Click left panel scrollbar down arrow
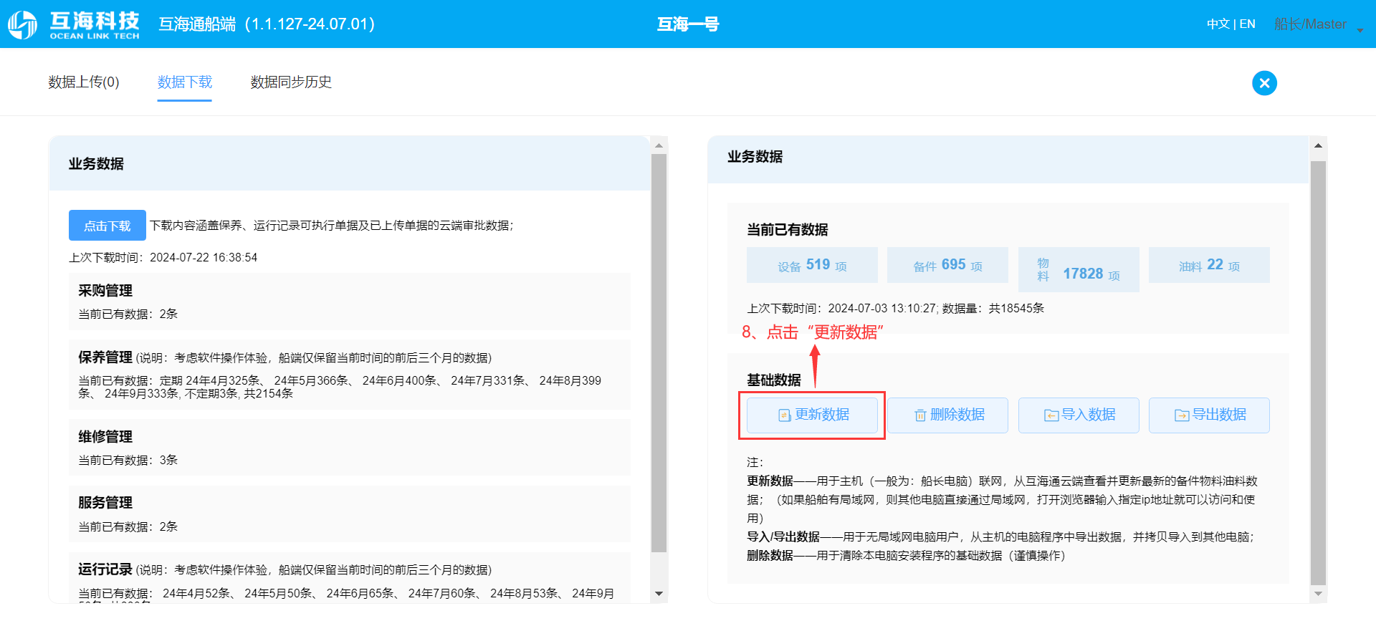Image resolution: width=1376 pixels, height=621 pixels. point(659,594)
